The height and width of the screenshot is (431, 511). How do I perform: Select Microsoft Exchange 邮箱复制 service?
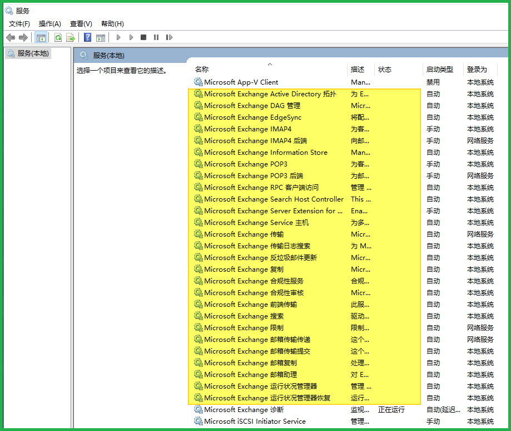pyautogui.click(x=251, y=363)
